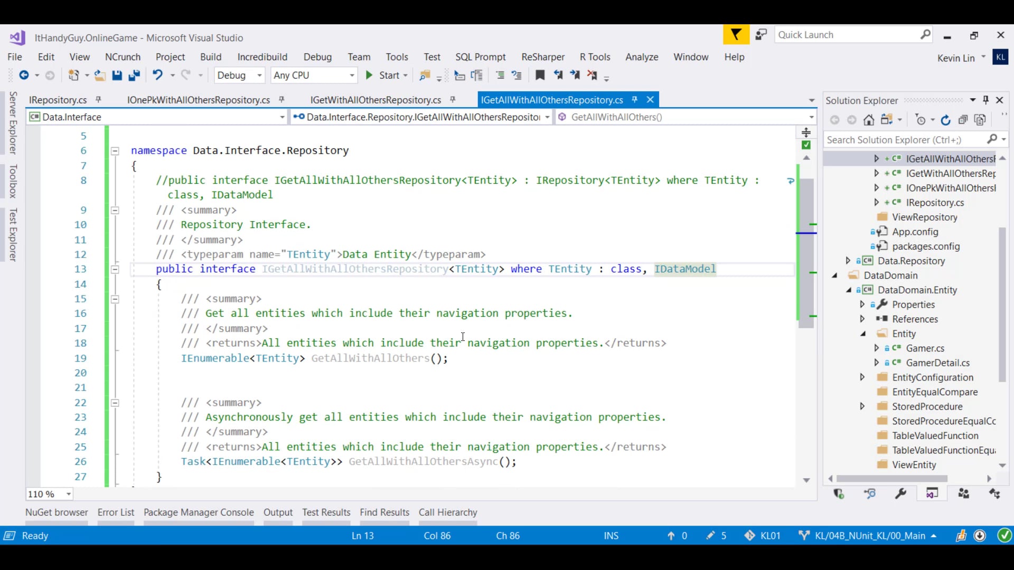Open the Debug configuration dropdown
The height and width of the screenshot is (570, 1014).
tap(239, 75)
